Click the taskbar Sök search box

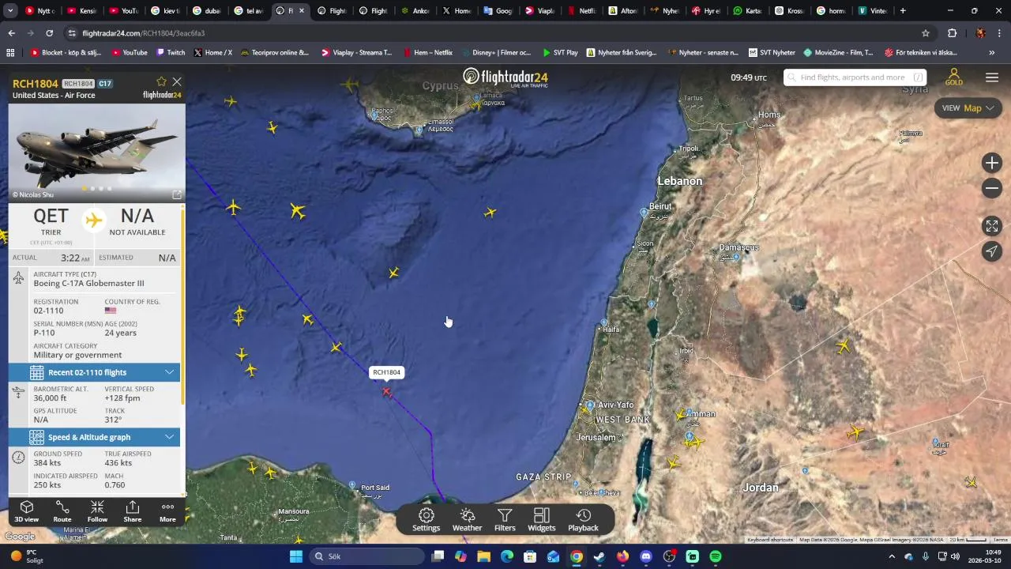pyautogui.click(x=366, y=556)
